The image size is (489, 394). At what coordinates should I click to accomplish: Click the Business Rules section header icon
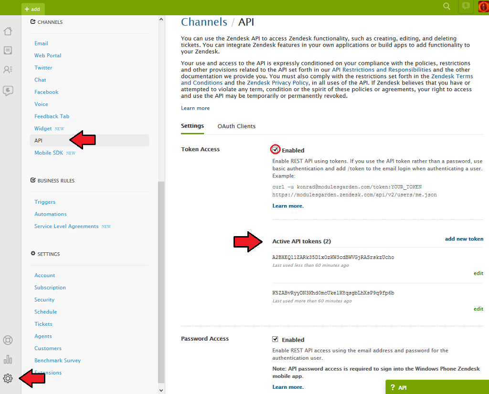point(33,180)
